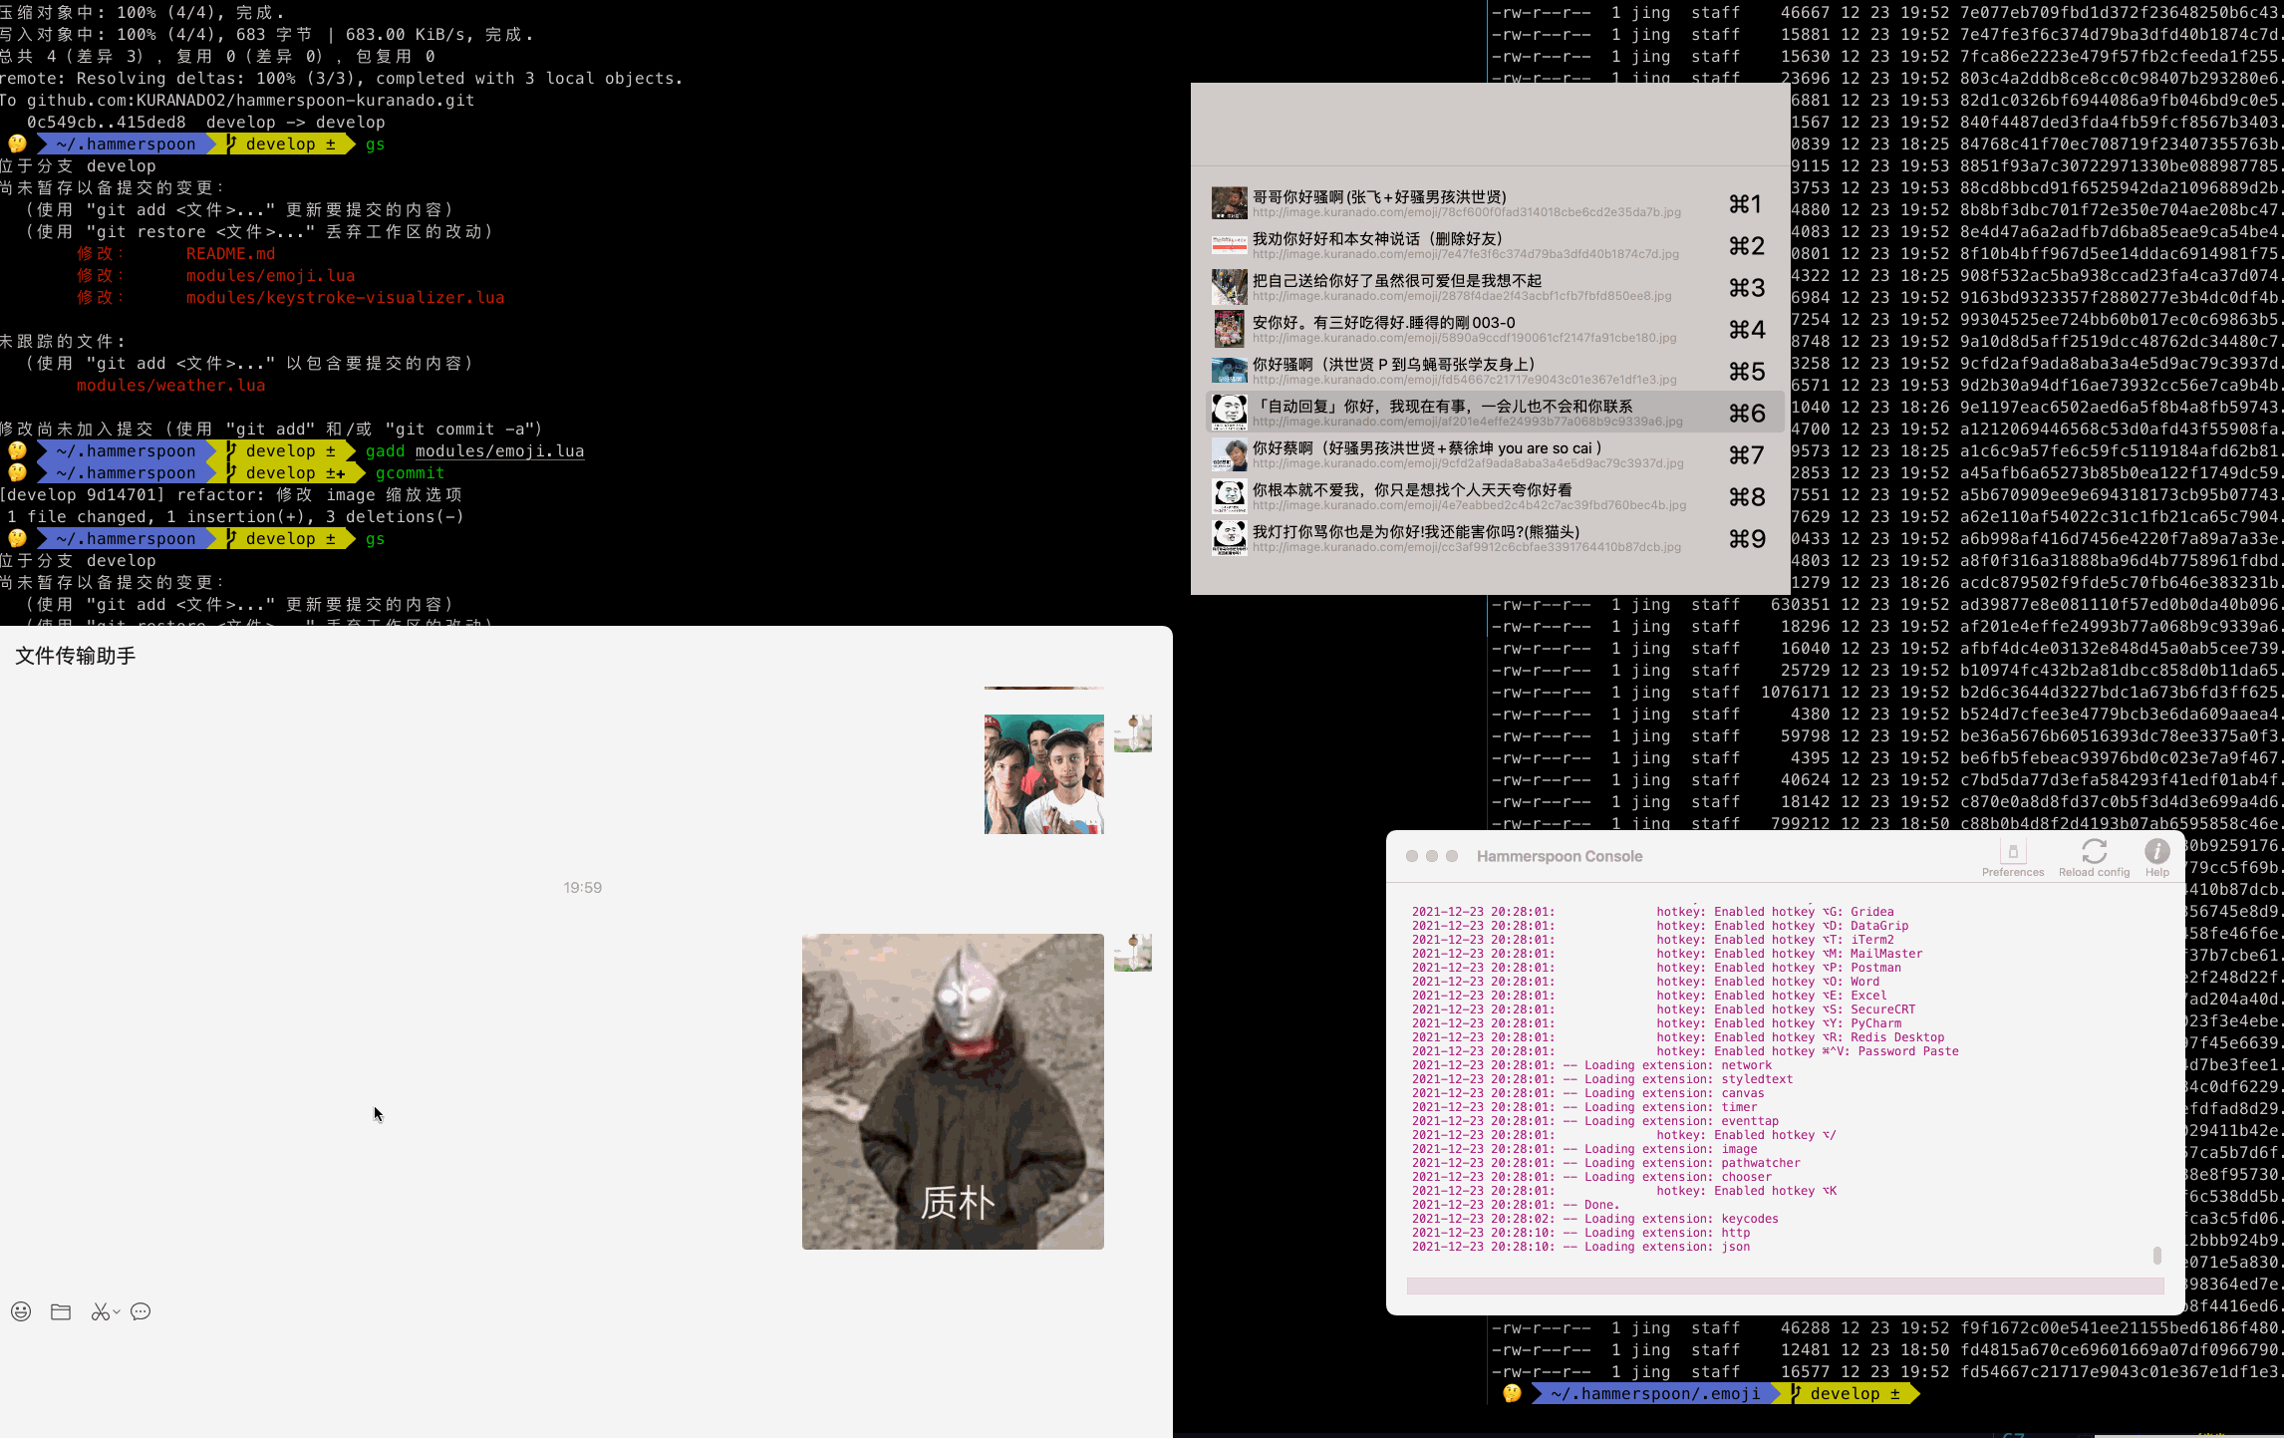Expand the screenshot options dropdown arrow
The height and width of the screenshot is (1438, 2284).
pyautogui.click(x=117, y=1311)
